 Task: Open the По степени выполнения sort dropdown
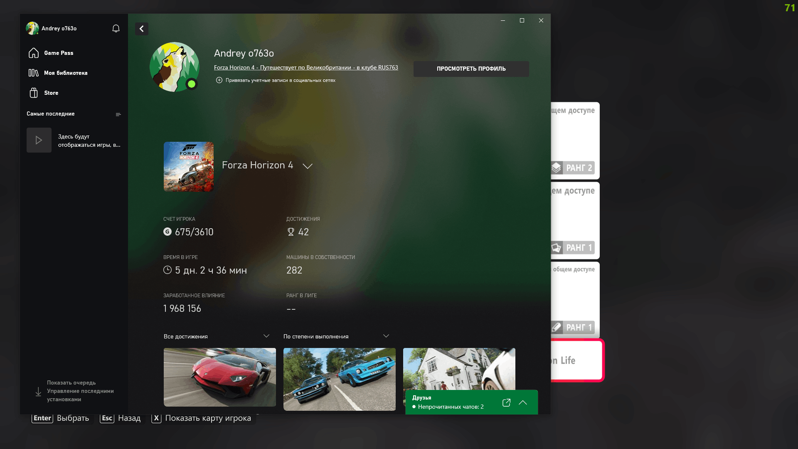[336, 336]
